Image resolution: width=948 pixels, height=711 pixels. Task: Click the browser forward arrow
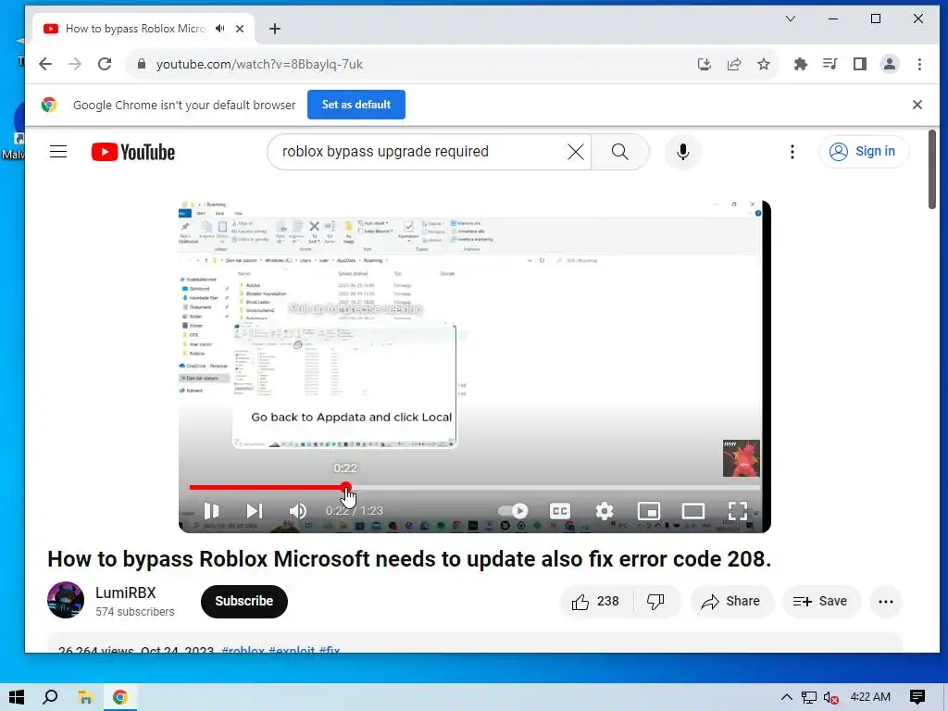pyautogui.click(x=75, y=64)
